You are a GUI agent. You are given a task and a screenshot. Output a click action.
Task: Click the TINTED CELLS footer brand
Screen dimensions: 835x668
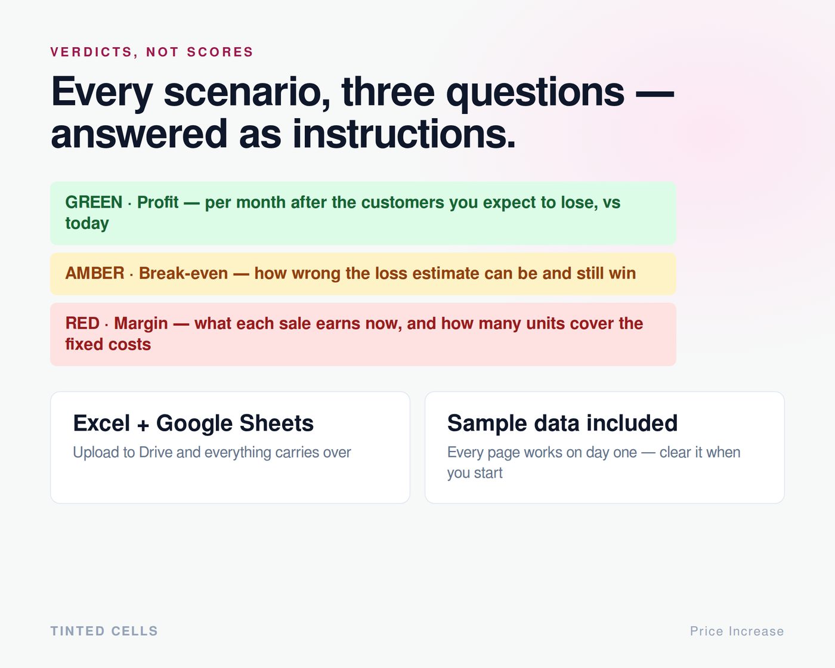coord(104,631)
